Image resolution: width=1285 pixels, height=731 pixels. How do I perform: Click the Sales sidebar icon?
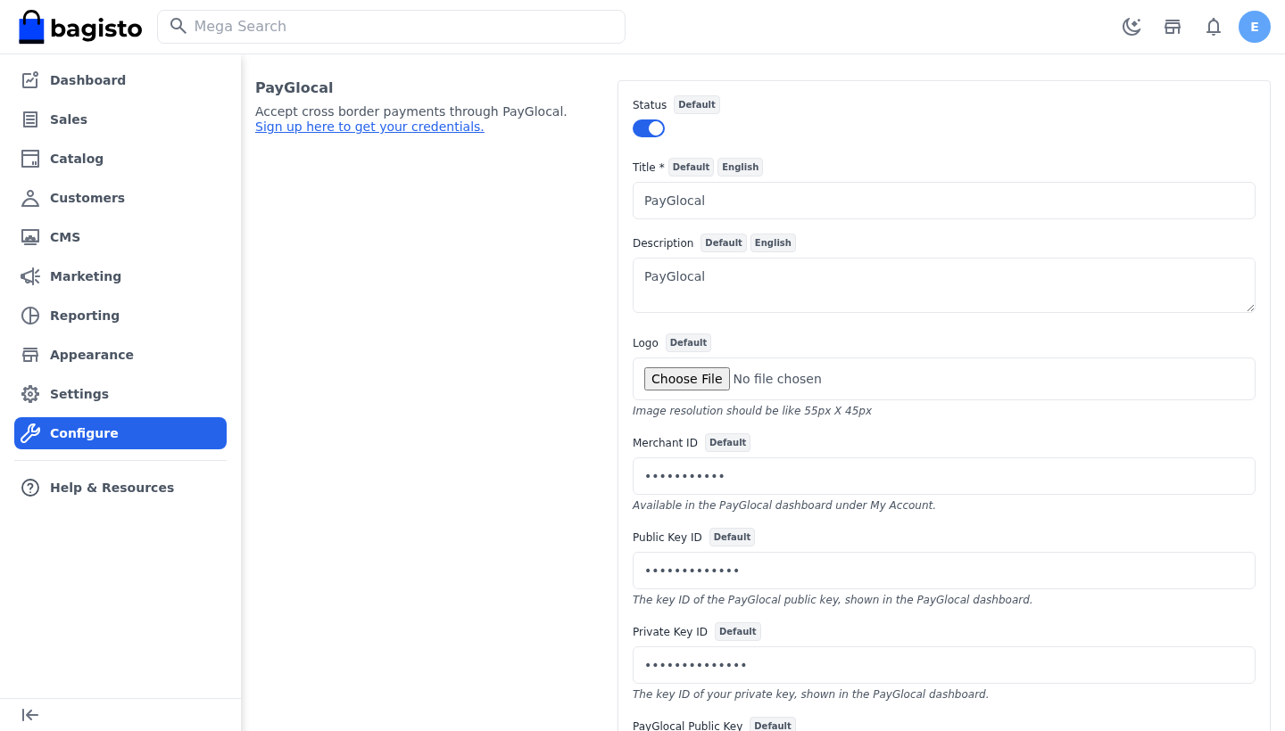pos(30,119)
